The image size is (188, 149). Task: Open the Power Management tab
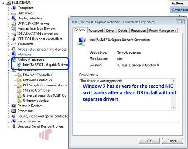click(163, 31)
